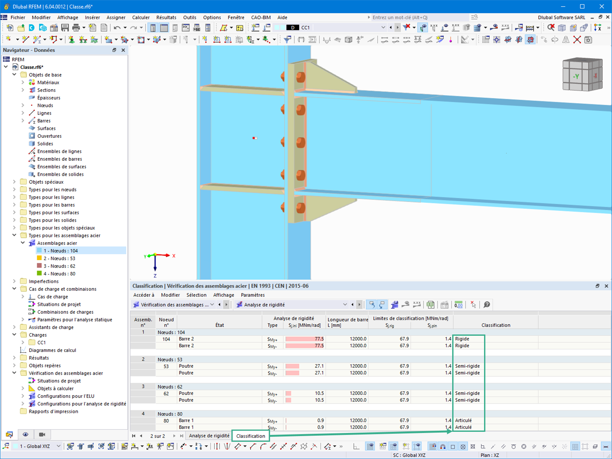This screenshot has height=459, width=612.
Task: Toggle show results eye icon in toolbar
Action: pos(423,28)
